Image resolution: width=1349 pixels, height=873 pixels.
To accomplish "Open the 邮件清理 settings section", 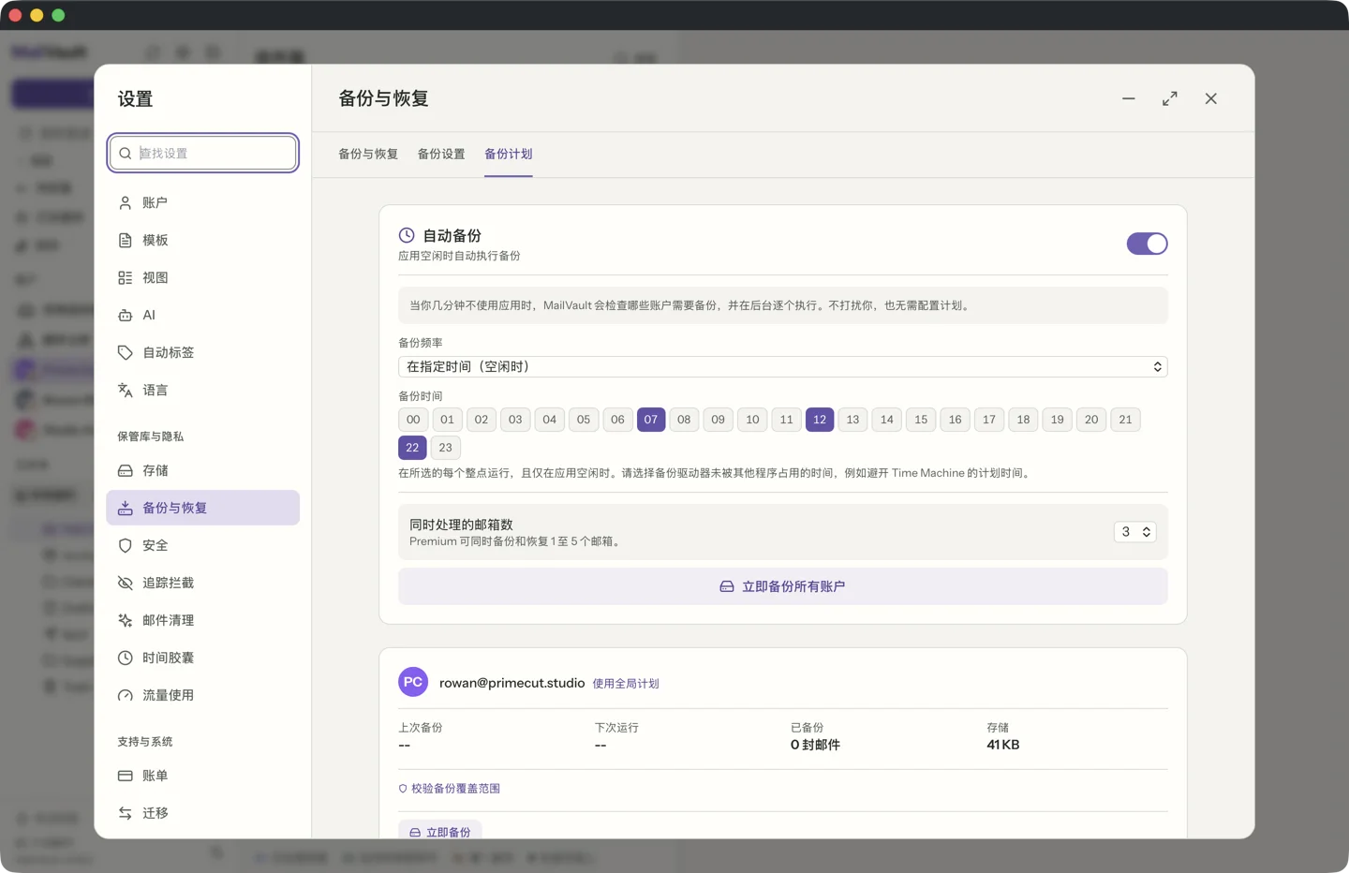I will (x=202, y=620).
